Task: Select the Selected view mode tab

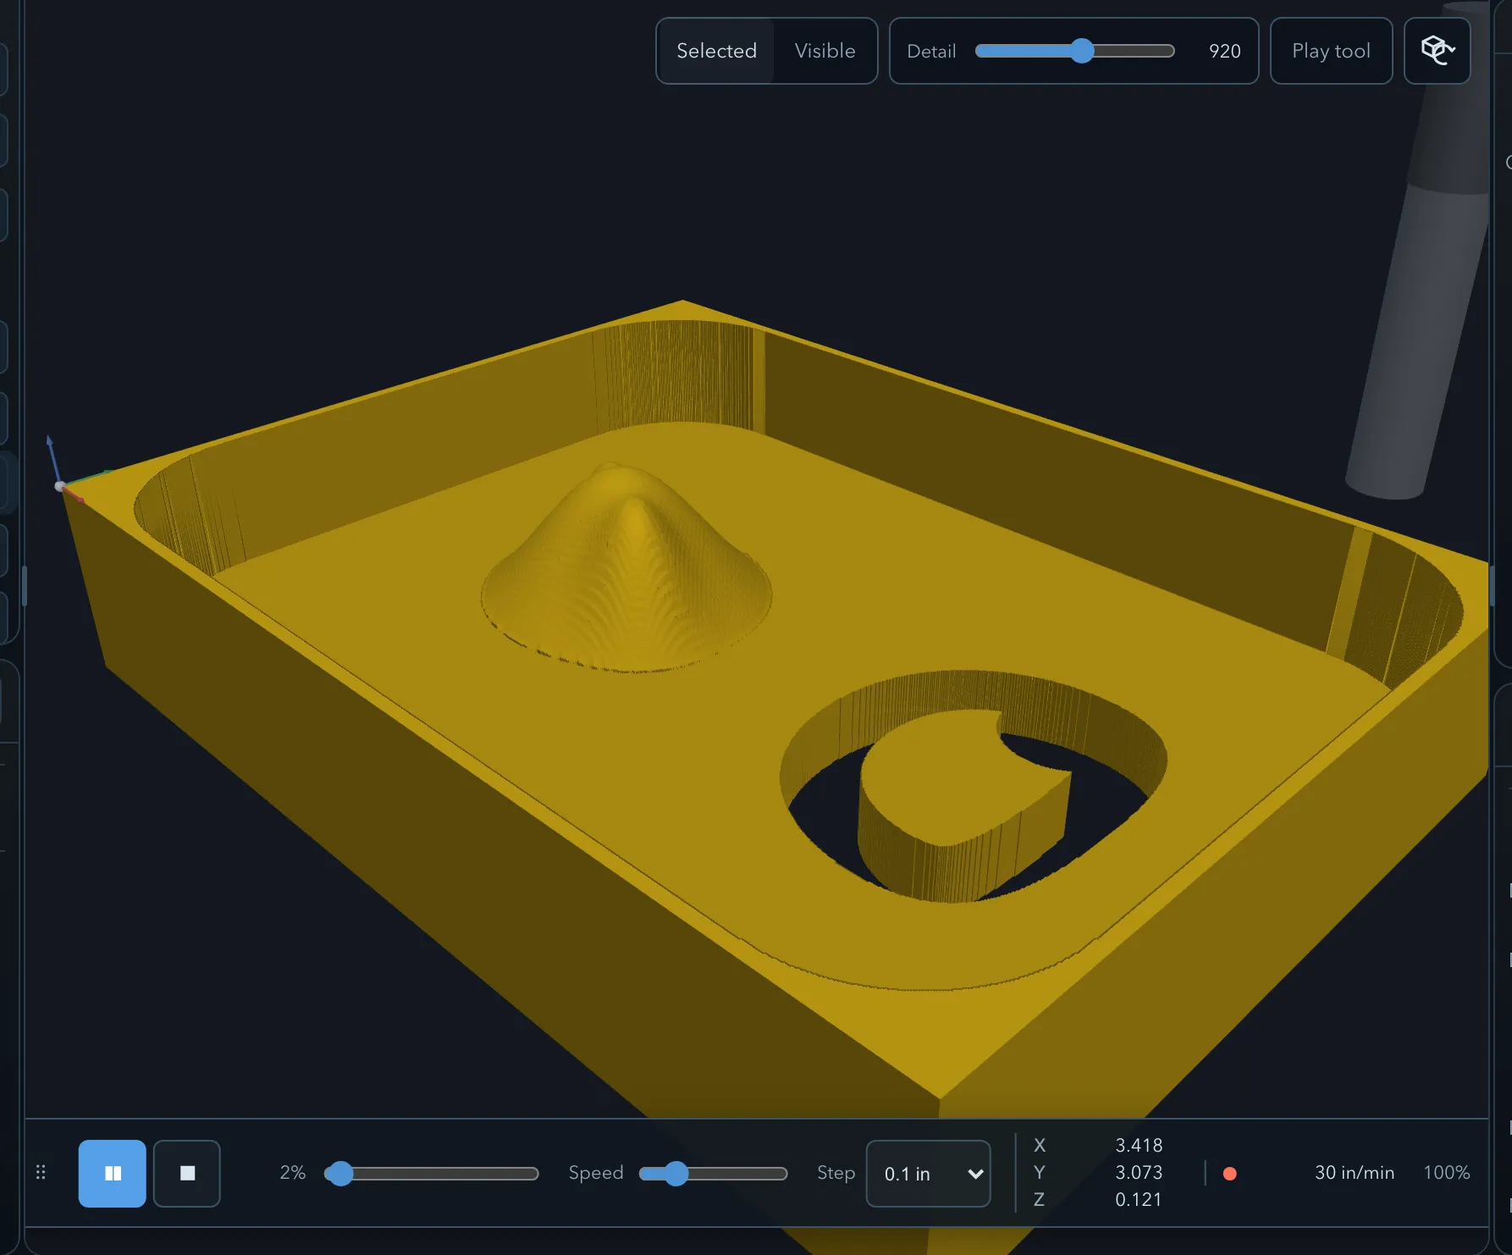Action: point(716,51)
